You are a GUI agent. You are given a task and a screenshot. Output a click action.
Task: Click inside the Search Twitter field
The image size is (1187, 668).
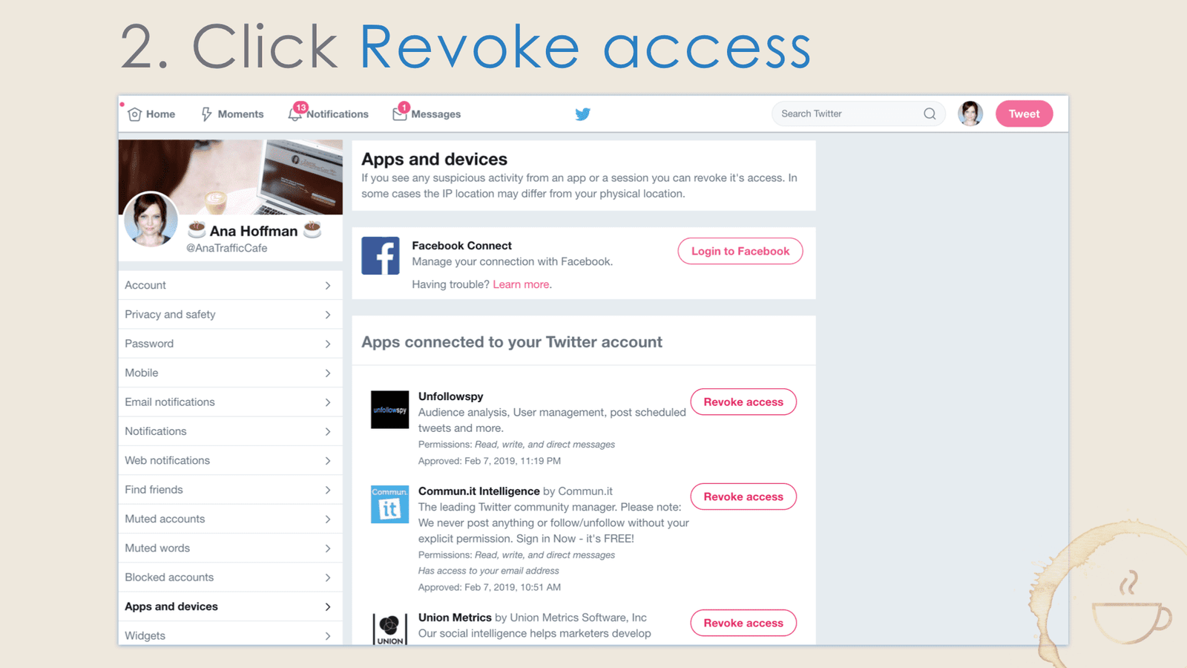(838, 114)
